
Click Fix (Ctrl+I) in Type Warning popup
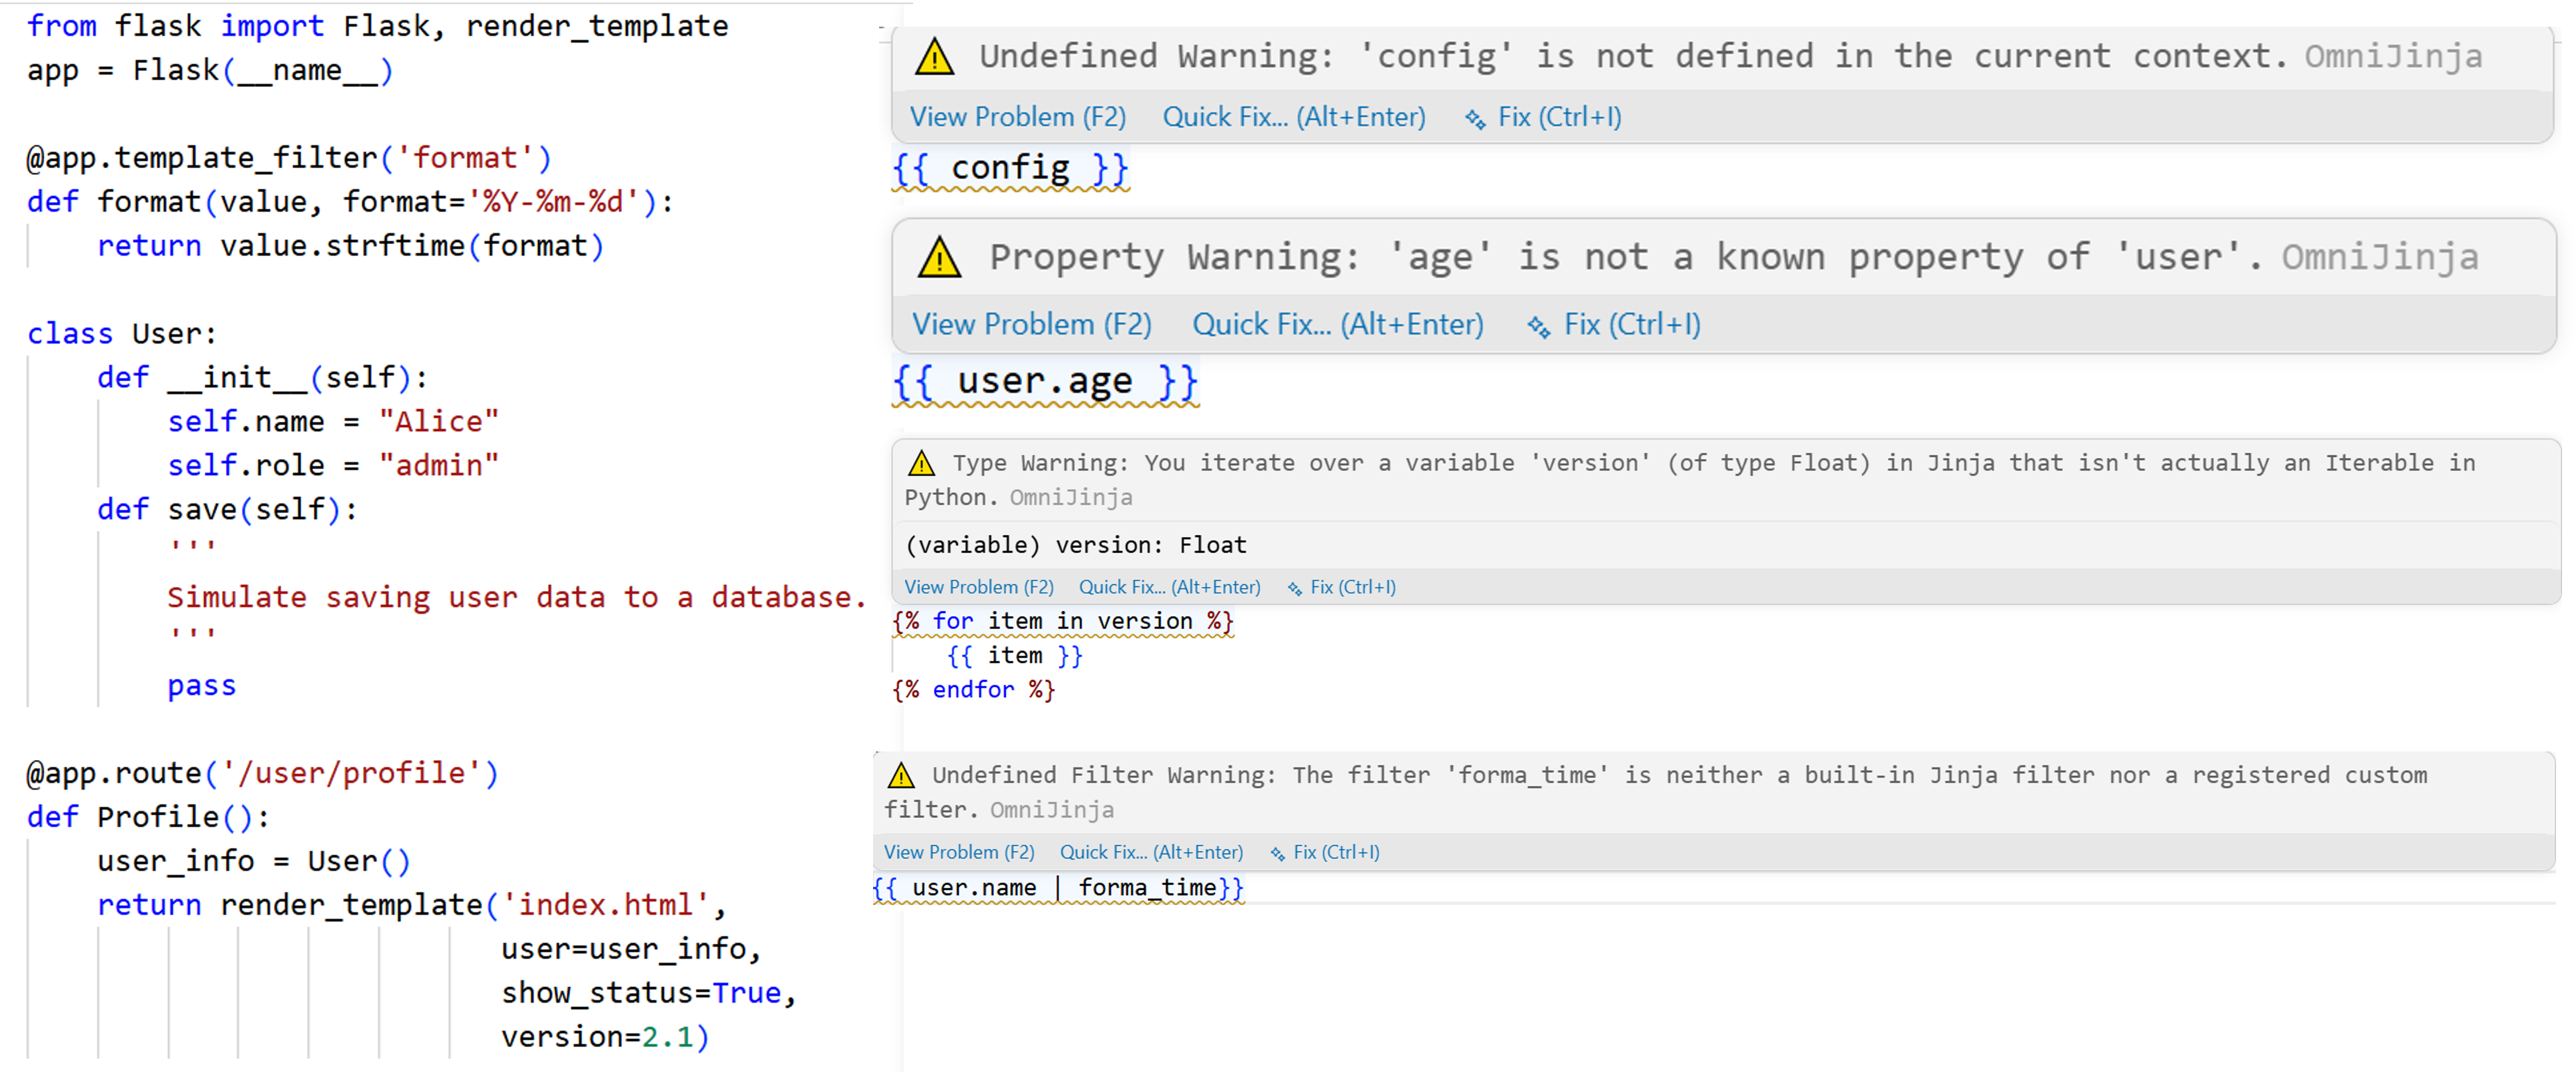1353,587
